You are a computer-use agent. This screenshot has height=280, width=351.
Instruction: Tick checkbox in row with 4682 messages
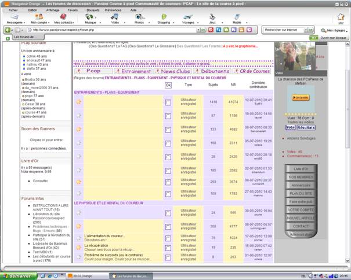(x=168, y=130)
